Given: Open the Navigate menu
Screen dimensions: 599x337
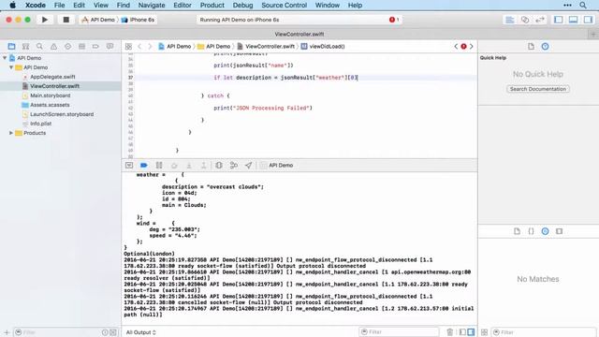Looking at the screenshot, I should [152, 5].
